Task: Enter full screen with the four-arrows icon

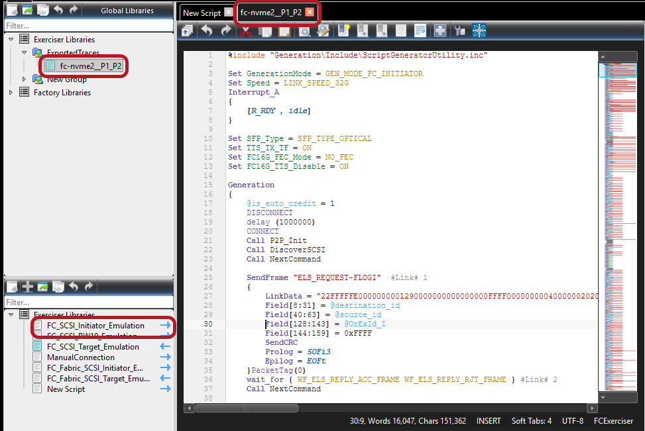Action: pos(440,31)
